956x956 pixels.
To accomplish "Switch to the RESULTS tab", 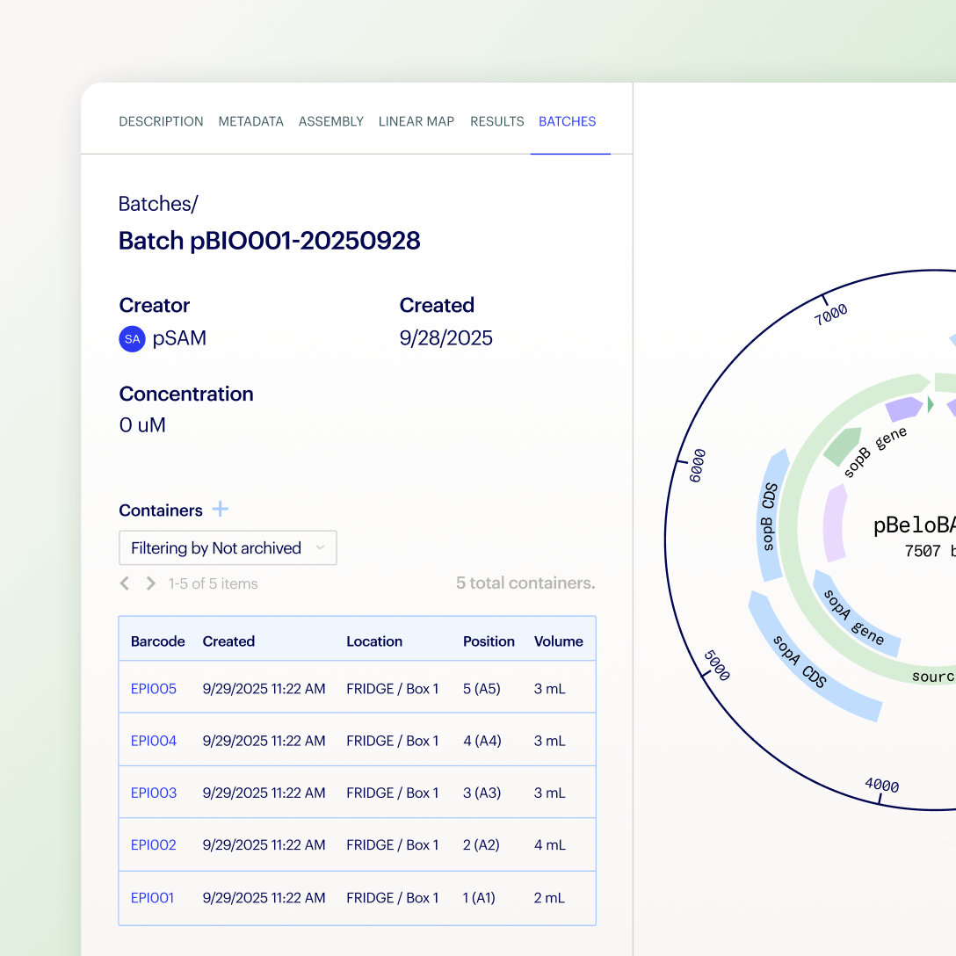I will [x=496, y=121].
